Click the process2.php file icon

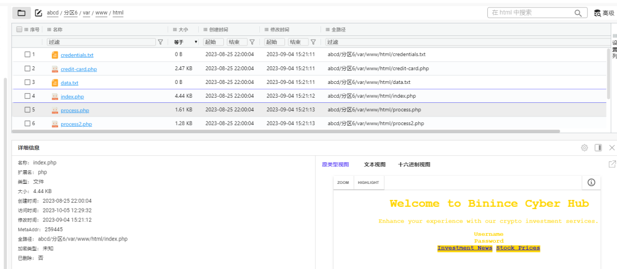point(55,125)
